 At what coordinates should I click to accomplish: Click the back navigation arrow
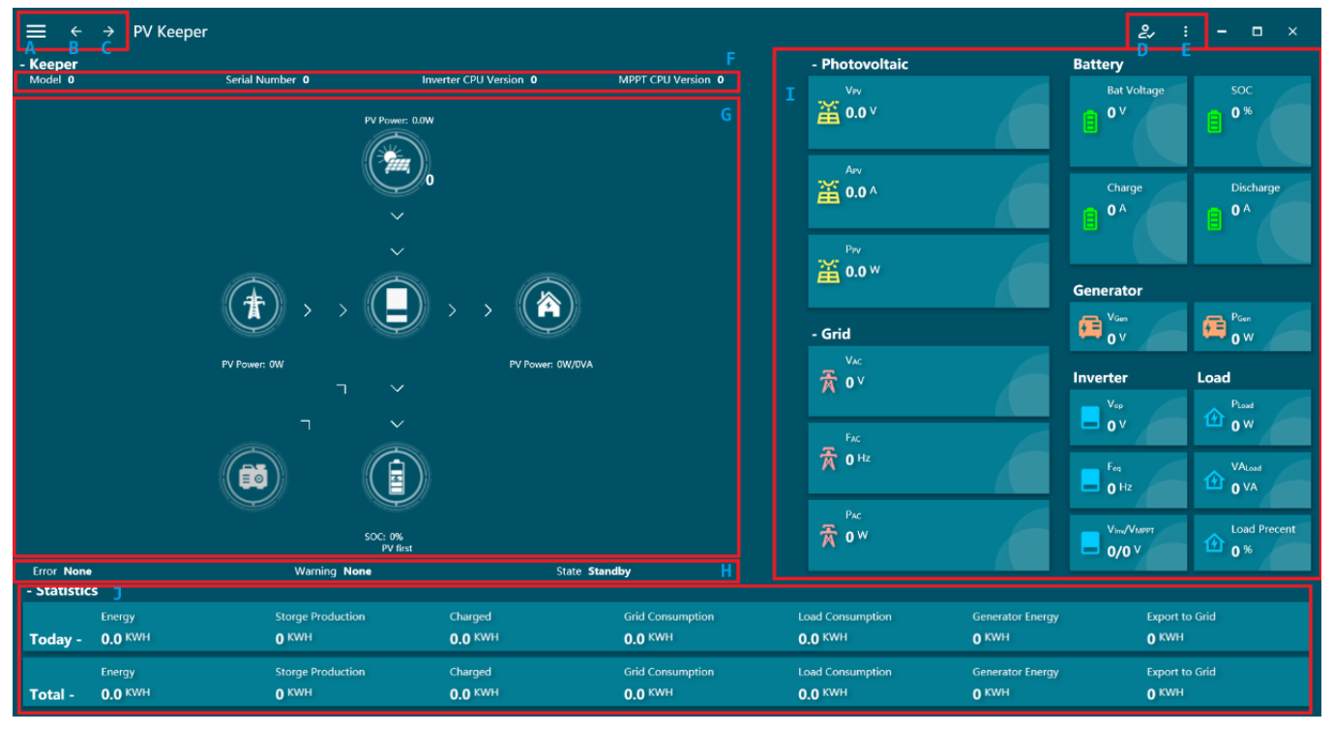(x=75, y=30)
